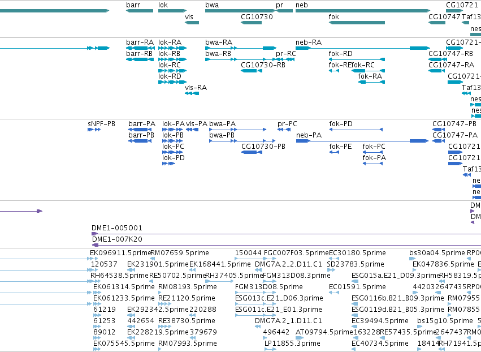
Task: Select the fok-PD protein label
Action: [x=341, y=124]
